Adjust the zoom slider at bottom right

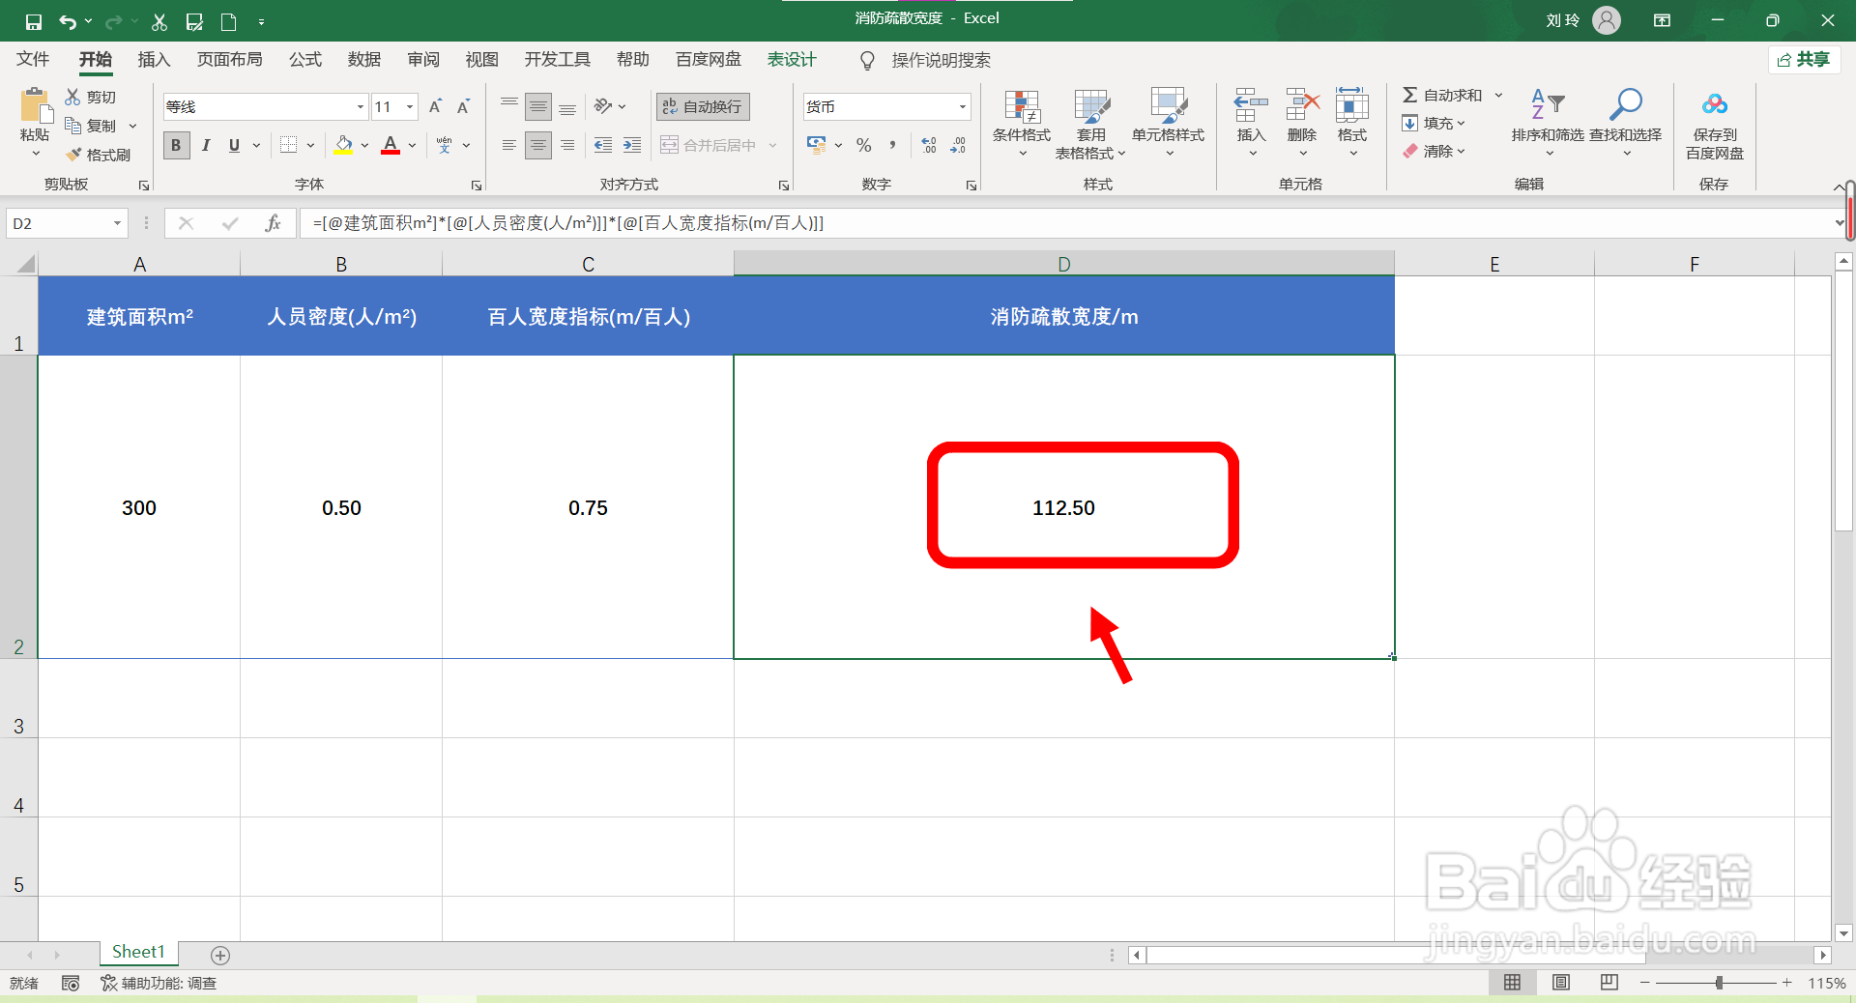(x=1719, y=983)
